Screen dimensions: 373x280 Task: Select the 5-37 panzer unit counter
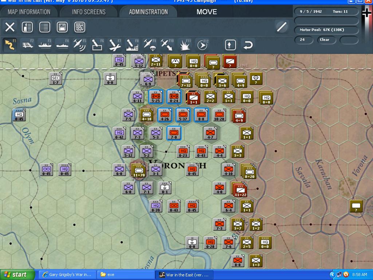coord(183,115)
